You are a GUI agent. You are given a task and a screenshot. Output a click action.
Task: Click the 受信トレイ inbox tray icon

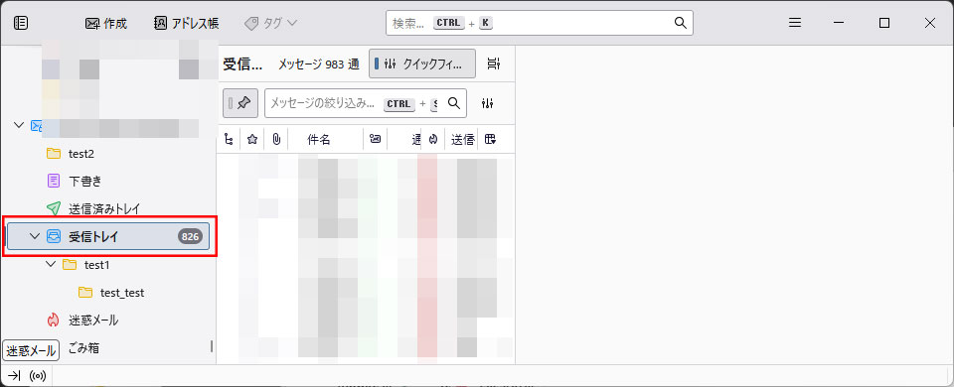point(54,236)
